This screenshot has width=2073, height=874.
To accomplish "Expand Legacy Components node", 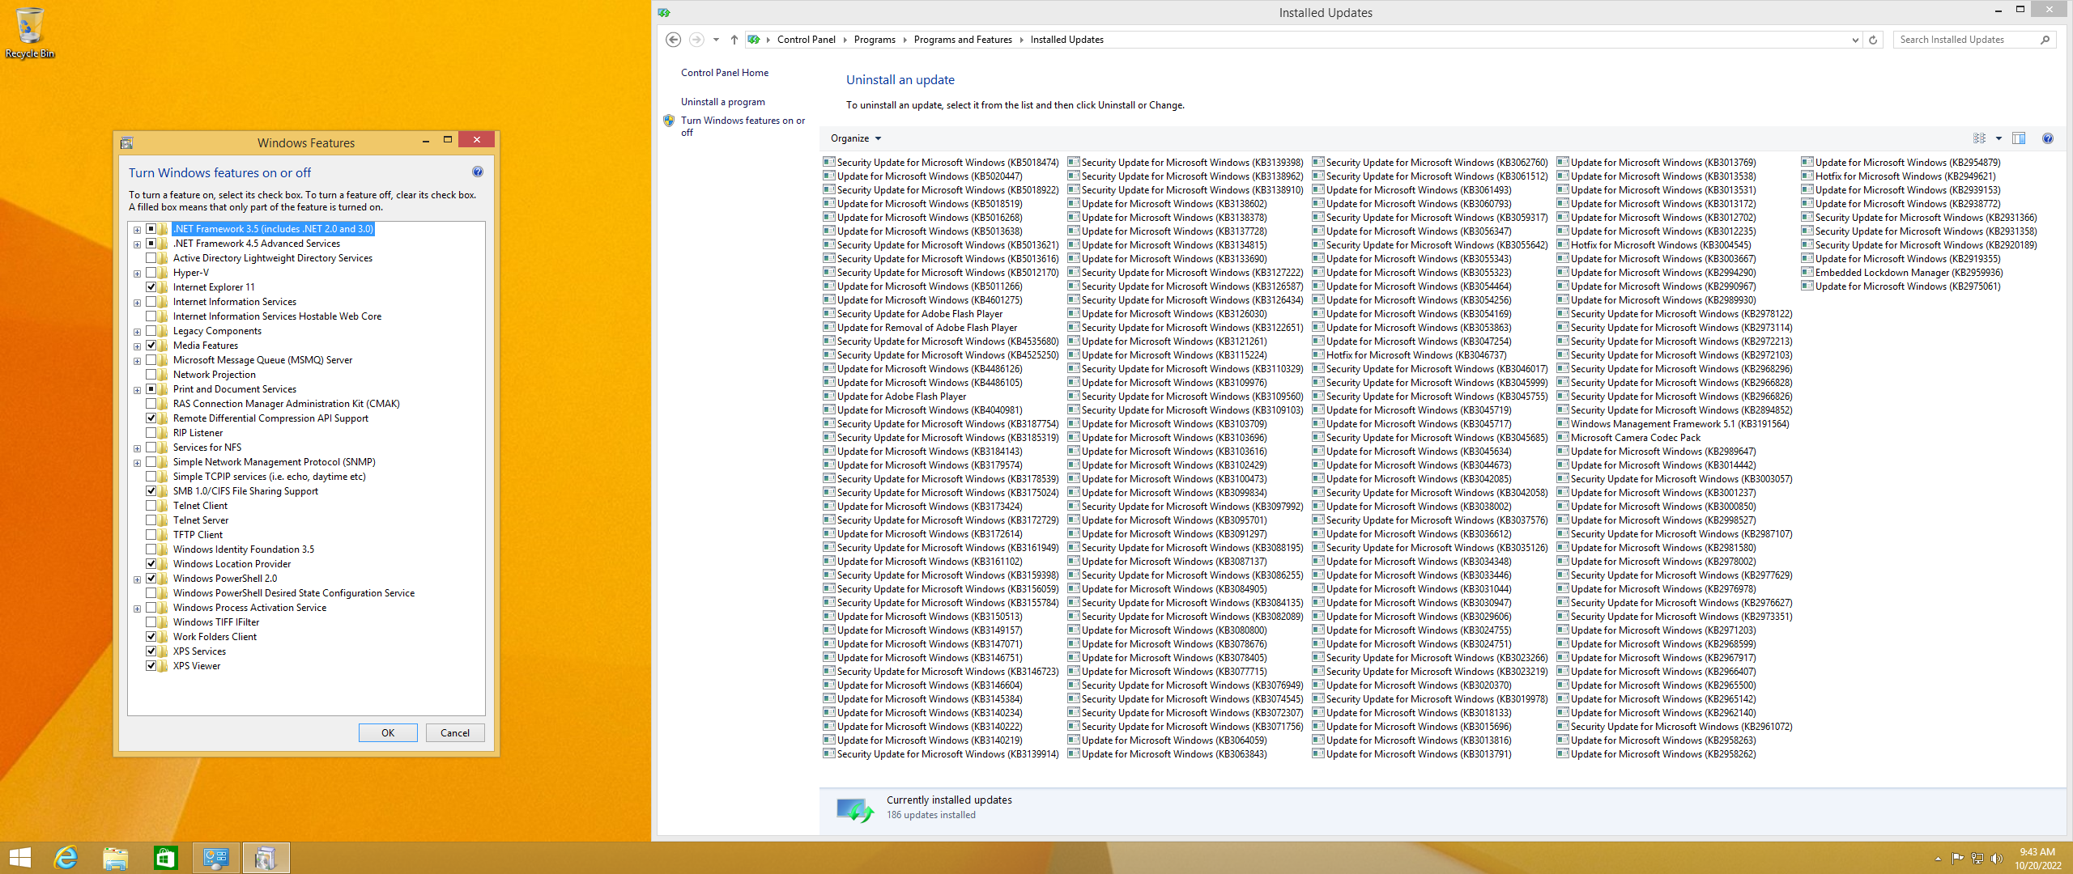I will click(x=138, y=332).
